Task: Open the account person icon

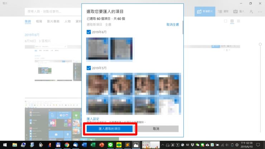Action: 251,11
